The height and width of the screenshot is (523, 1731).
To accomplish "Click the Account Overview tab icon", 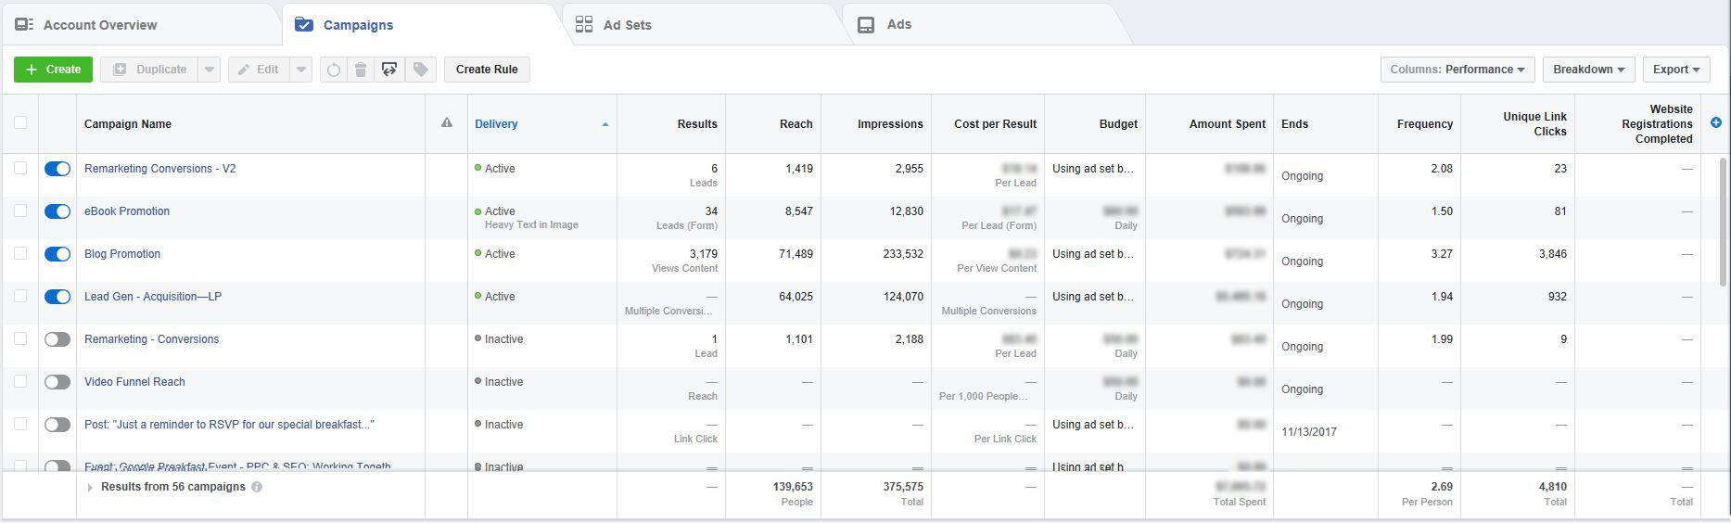I will click(24, 25).
